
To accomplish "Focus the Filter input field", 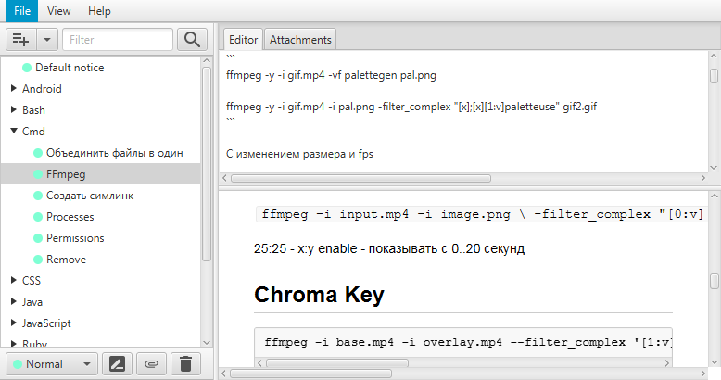I will pyautogui.click(x=118, y=40).
